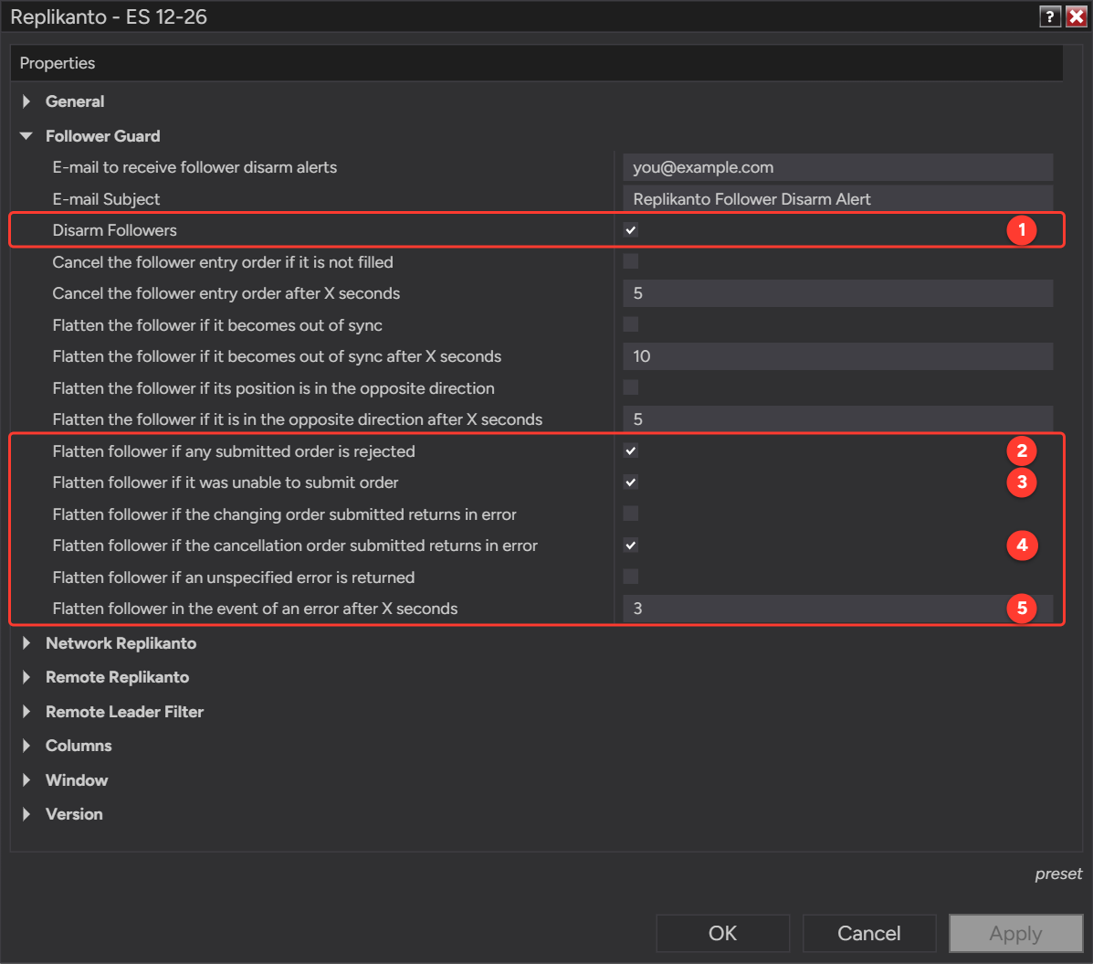Click the 'Network Replikanto' section title
The width and height of the screenshot is (1093, 964).
pos(121,643)
